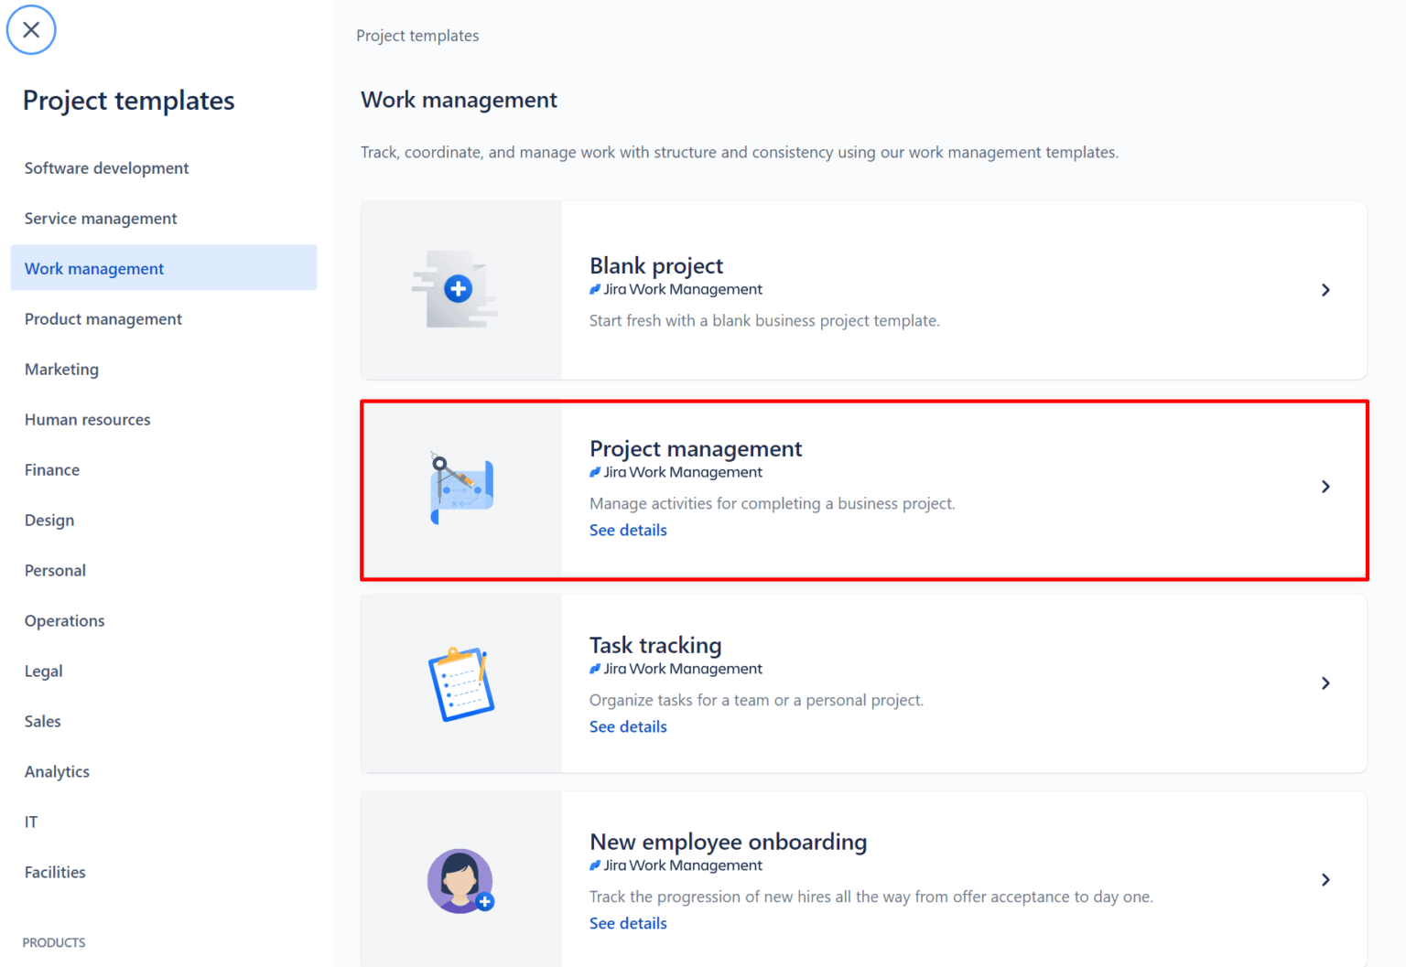Select the New employee onboarding avatar icon
Screen dimensions: 1406x967
pos(460,879)
